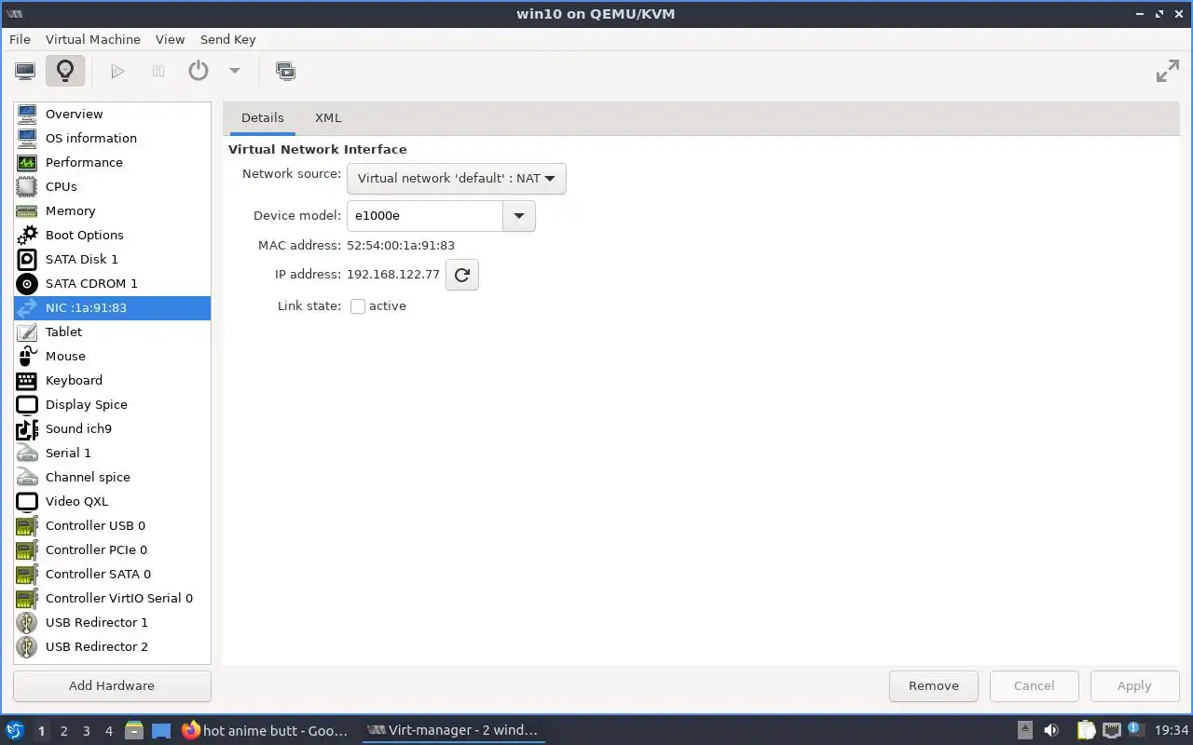This screenshot has height=745, width=1193.
Task: Start the virtual machine with play icon
Action: pyautogui.click(x=117, y=71)
